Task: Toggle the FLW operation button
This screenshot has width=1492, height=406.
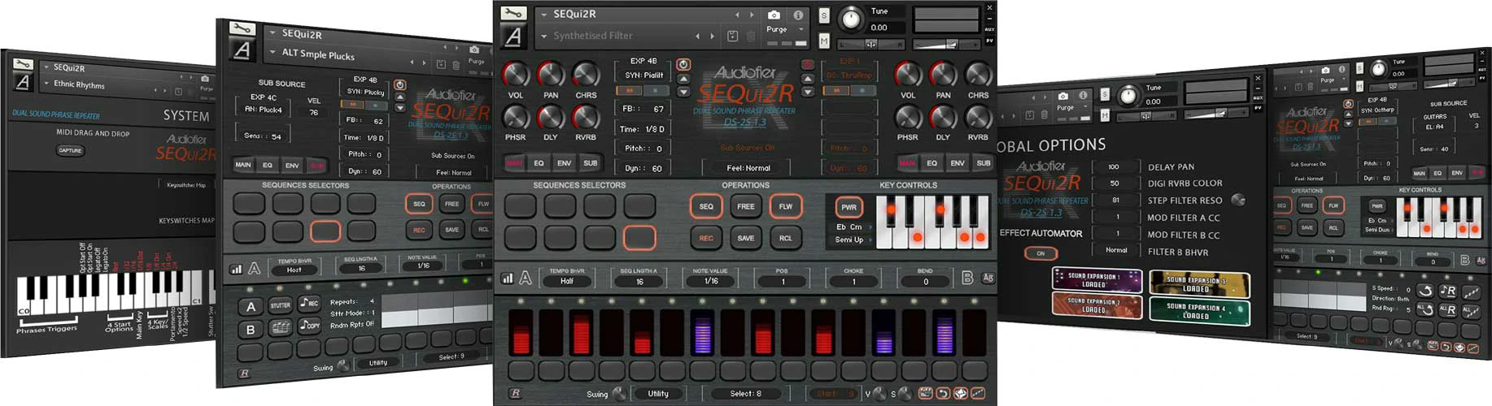Action: click(786, 206)
